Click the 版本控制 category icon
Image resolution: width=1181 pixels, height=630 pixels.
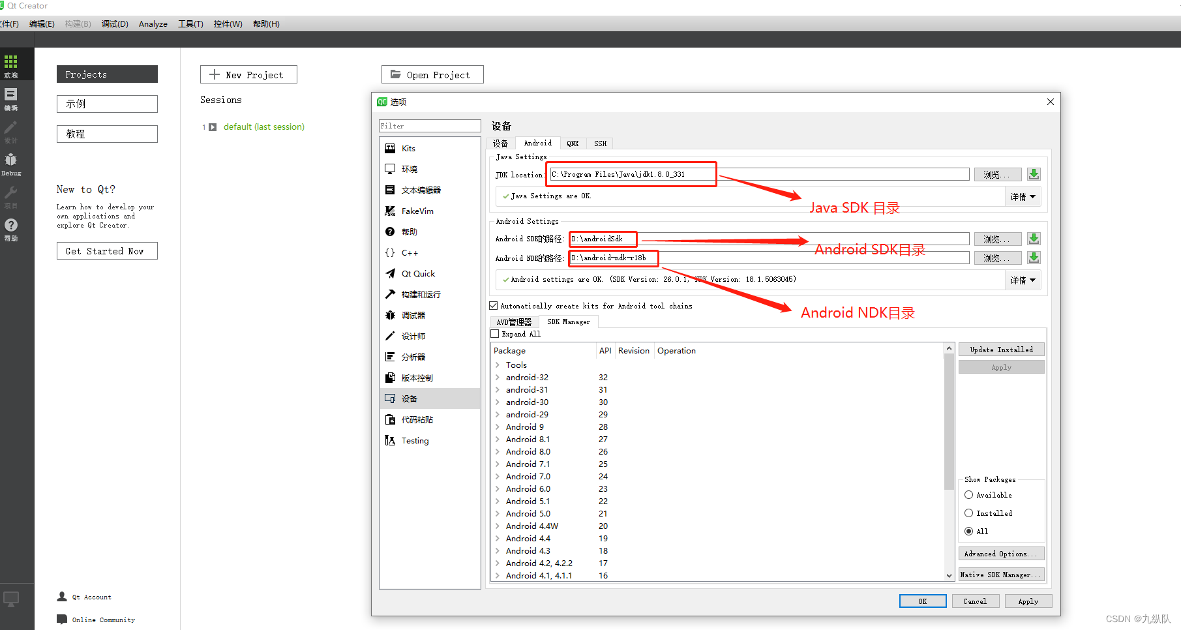(x=390, y=378)
